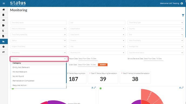Open Risk dropdown
The width and height of the screenshot is (186, 104).
click(x=156, y=35)
